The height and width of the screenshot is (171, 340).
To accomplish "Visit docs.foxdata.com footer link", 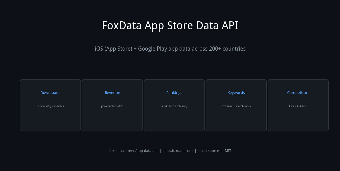I will (178, 151).
